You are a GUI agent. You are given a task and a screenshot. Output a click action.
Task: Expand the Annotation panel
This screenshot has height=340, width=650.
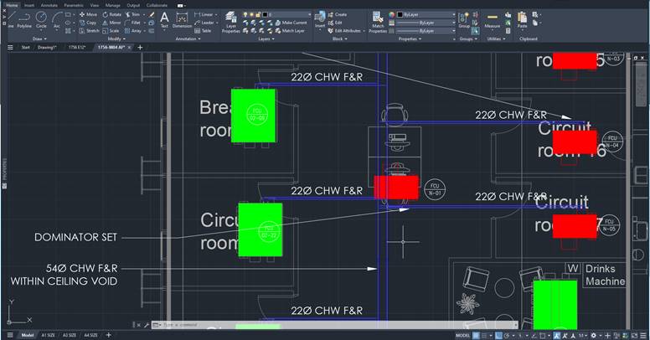pyautogui.click(x=188, y=39)
